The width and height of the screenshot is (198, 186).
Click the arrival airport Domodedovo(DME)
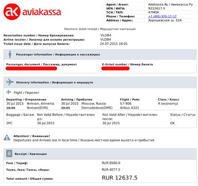tap(97, 108)
